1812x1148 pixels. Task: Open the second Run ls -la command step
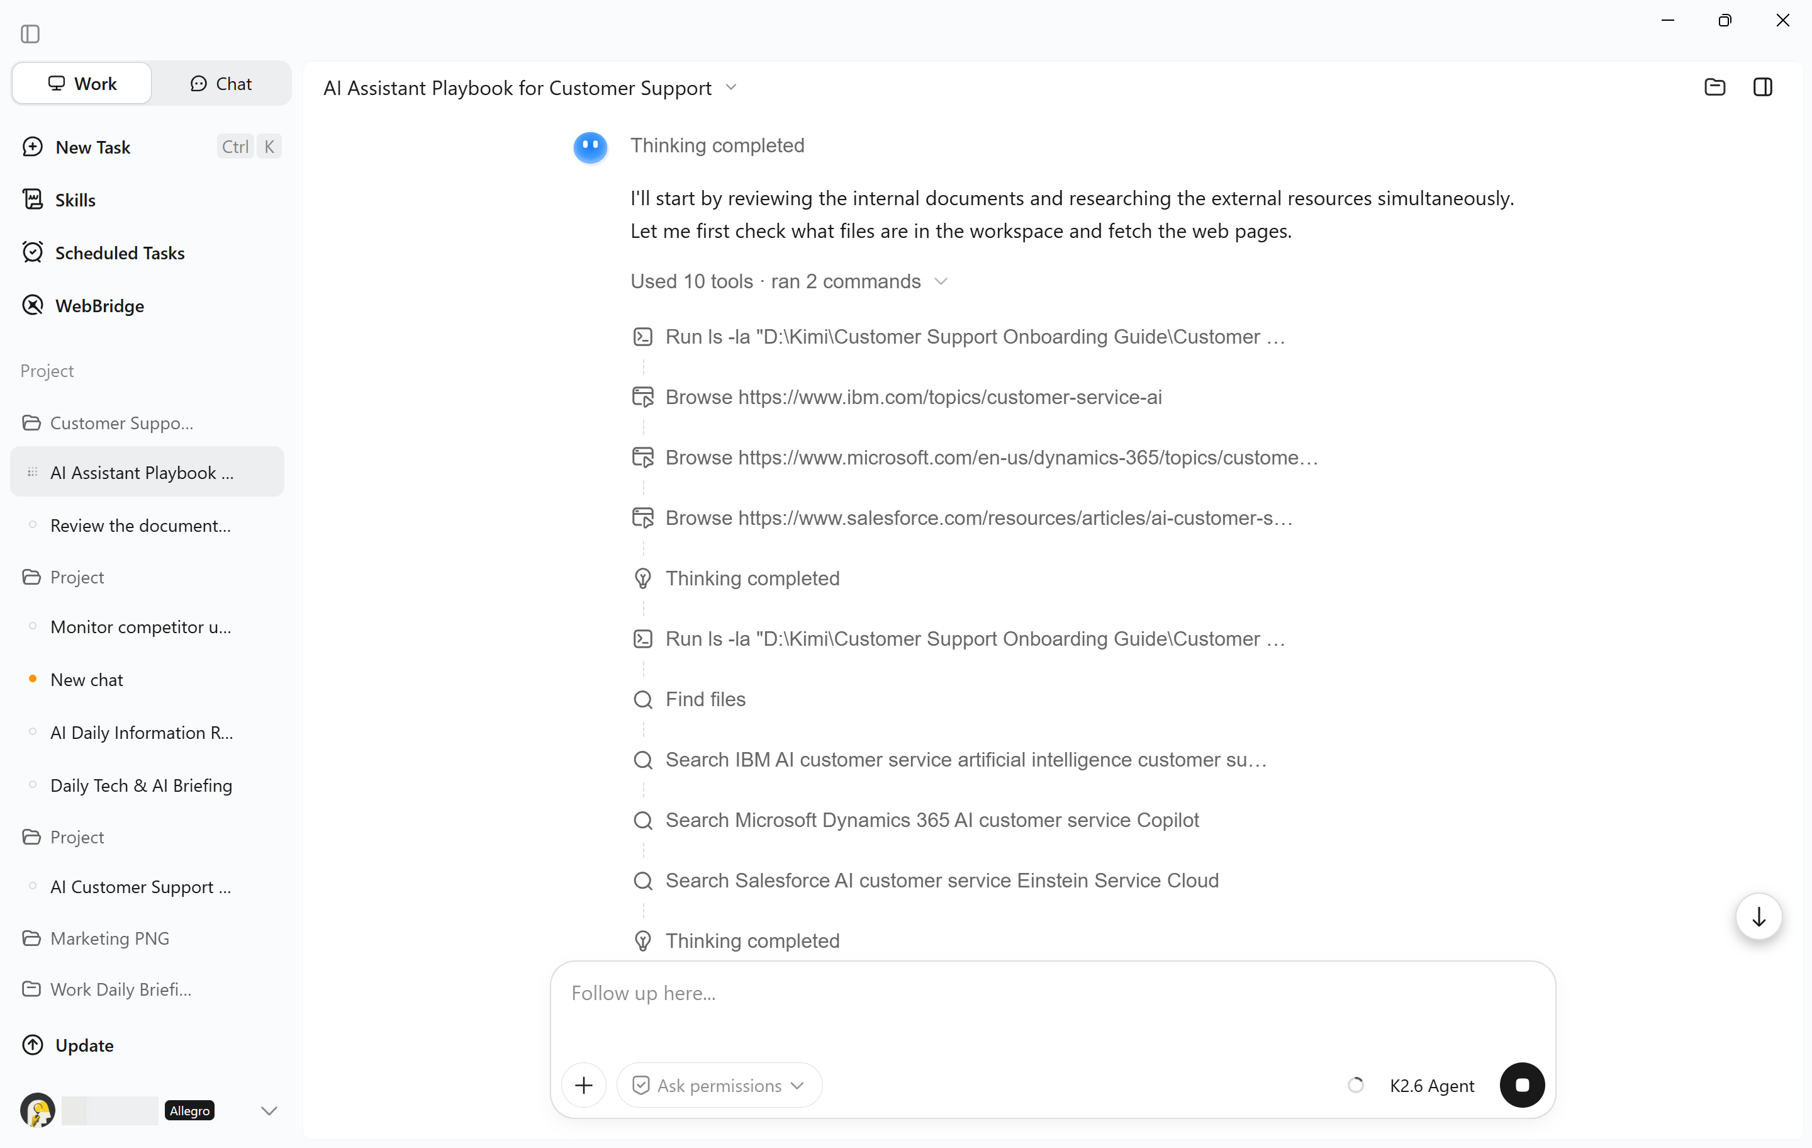click(x=959, y=638)
